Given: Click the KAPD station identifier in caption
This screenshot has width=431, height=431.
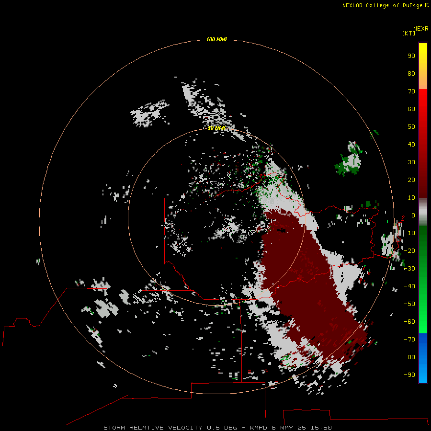Looking at the screenshot, I should tap(259, 428).
